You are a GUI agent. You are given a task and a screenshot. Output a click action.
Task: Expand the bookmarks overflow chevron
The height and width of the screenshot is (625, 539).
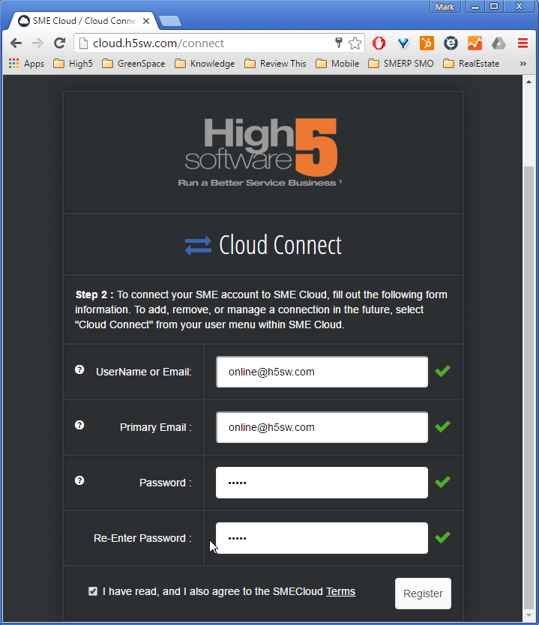pyautogui.click(x=523, y=64)
